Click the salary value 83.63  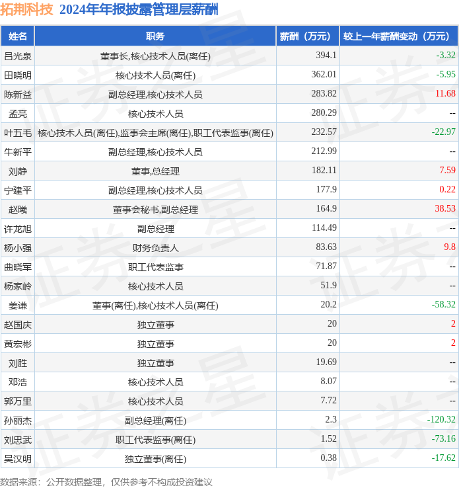pyautogui.click(x=326, y=247)
